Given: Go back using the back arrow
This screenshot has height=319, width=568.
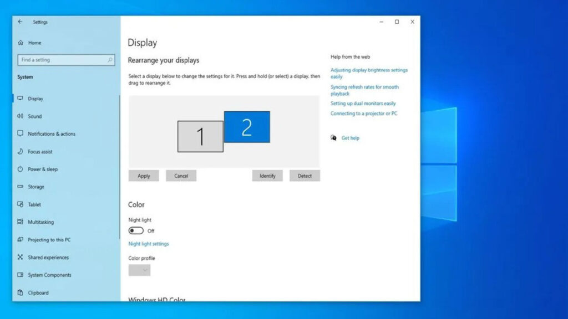Looking at the screenshot, I should [x=21, y=22].
